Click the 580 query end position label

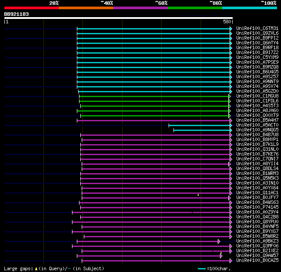[x=227, y=22]
